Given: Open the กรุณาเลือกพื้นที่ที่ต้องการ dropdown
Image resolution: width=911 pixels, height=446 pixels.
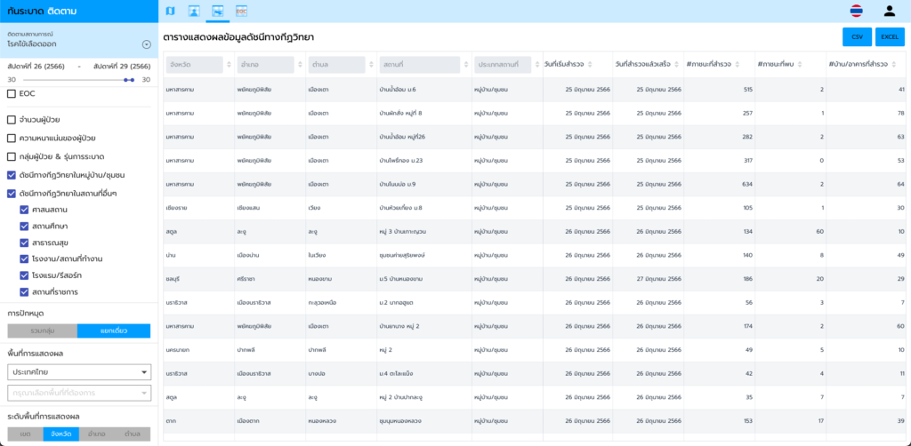Looking at the screenshot, I should tap(80, 393).
